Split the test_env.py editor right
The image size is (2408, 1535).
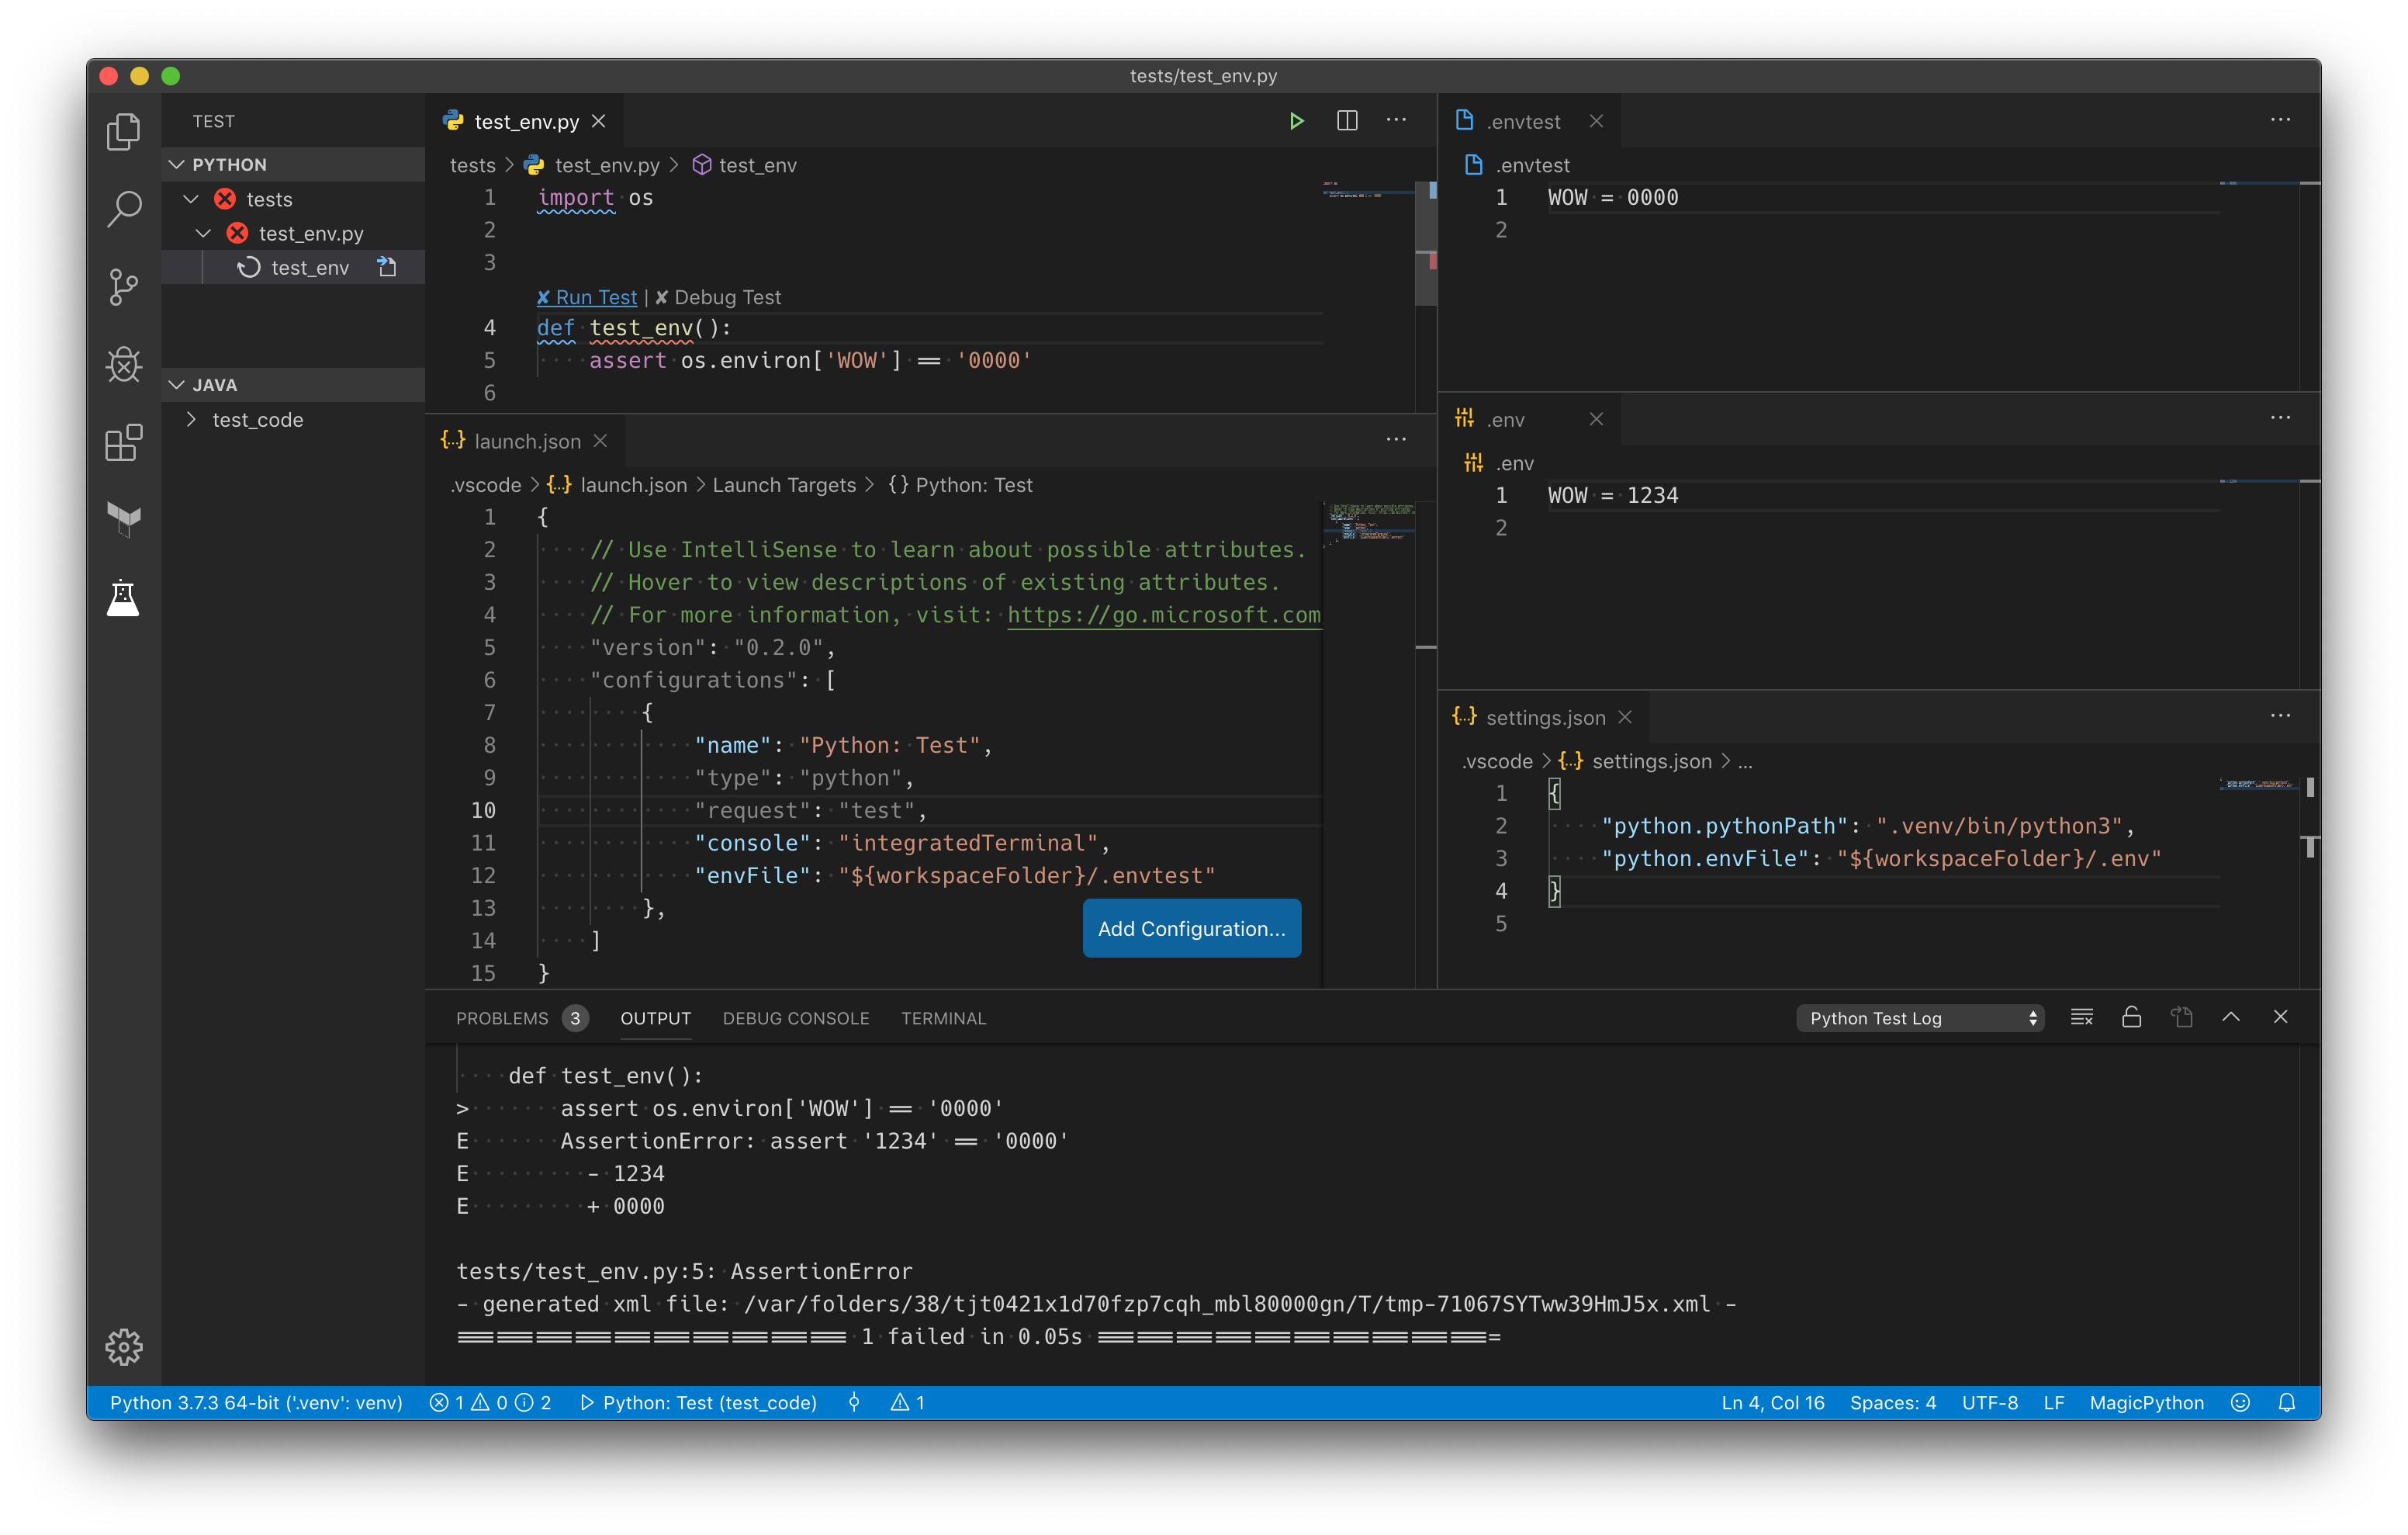(1347, 121)
